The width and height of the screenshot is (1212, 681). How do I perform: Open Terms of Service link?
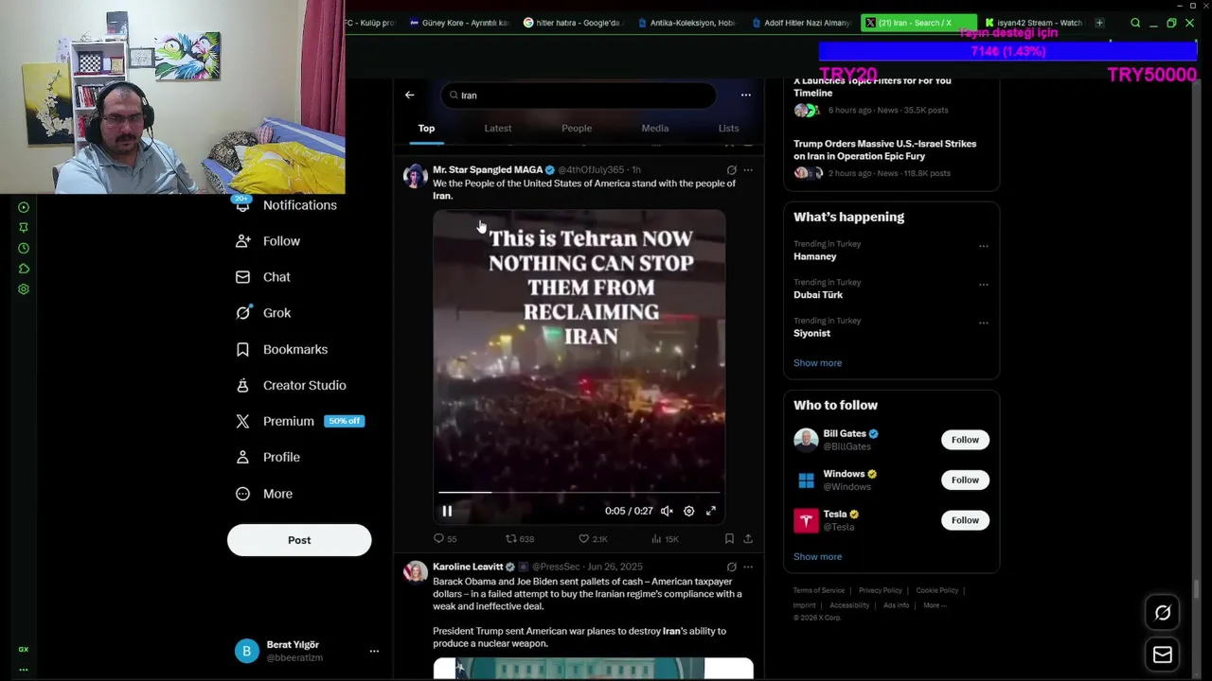point(818,590)
